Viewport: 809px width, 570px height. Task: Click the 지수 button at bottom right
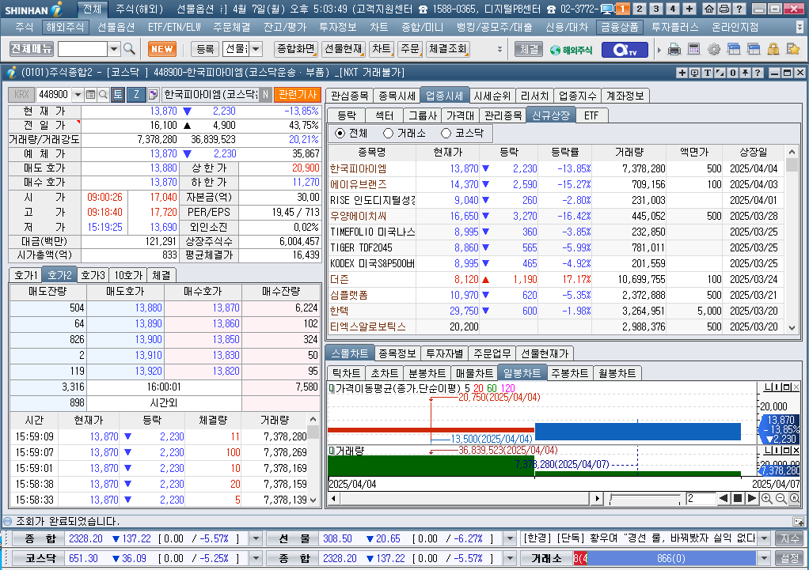[789, 538]
